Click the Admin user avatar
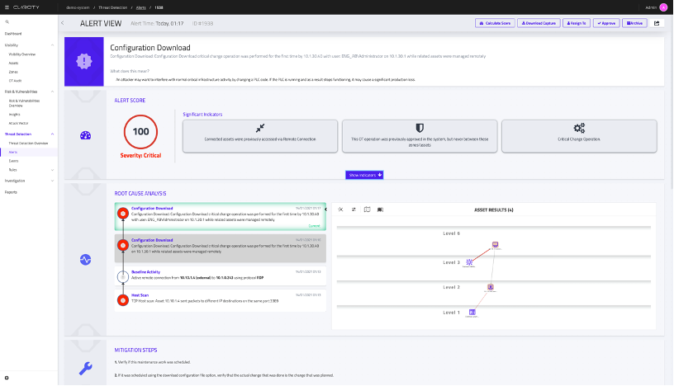 (x=663, y=7)
